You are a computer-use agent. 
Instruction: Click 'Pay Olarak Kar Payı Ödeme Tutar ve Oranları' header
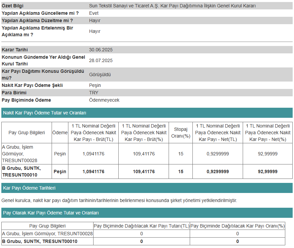(147, 213)
